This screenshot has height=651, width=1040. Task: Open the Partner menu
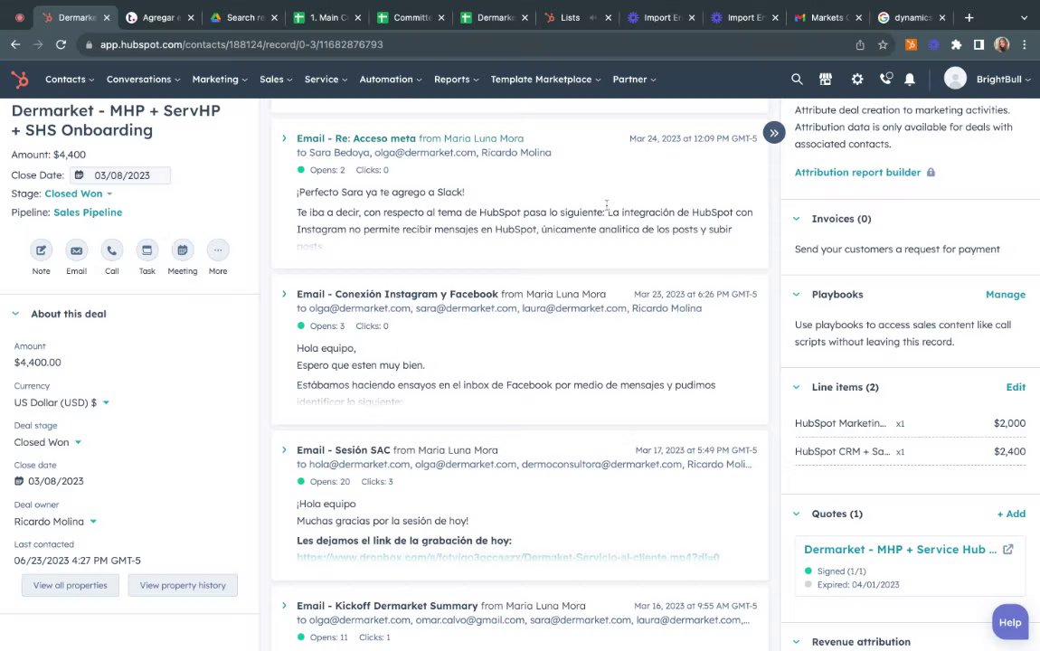point(634,80)
